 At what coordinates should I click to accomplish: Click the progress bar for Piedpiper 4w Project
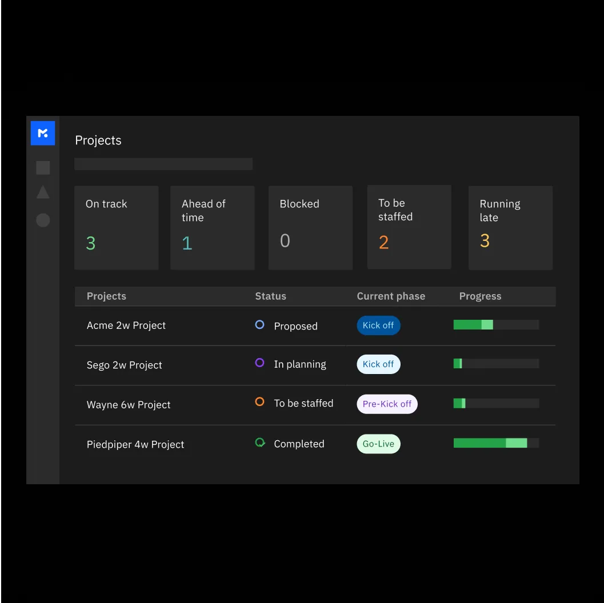click(495, 443)
